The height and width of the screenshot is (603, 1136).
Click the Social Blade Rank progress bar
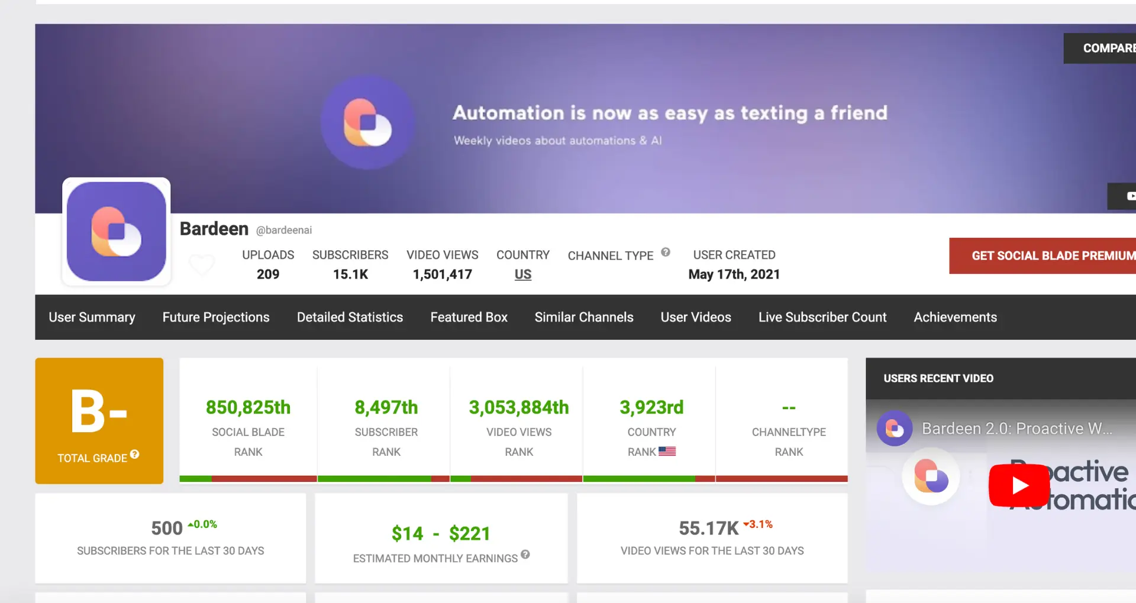248,479
